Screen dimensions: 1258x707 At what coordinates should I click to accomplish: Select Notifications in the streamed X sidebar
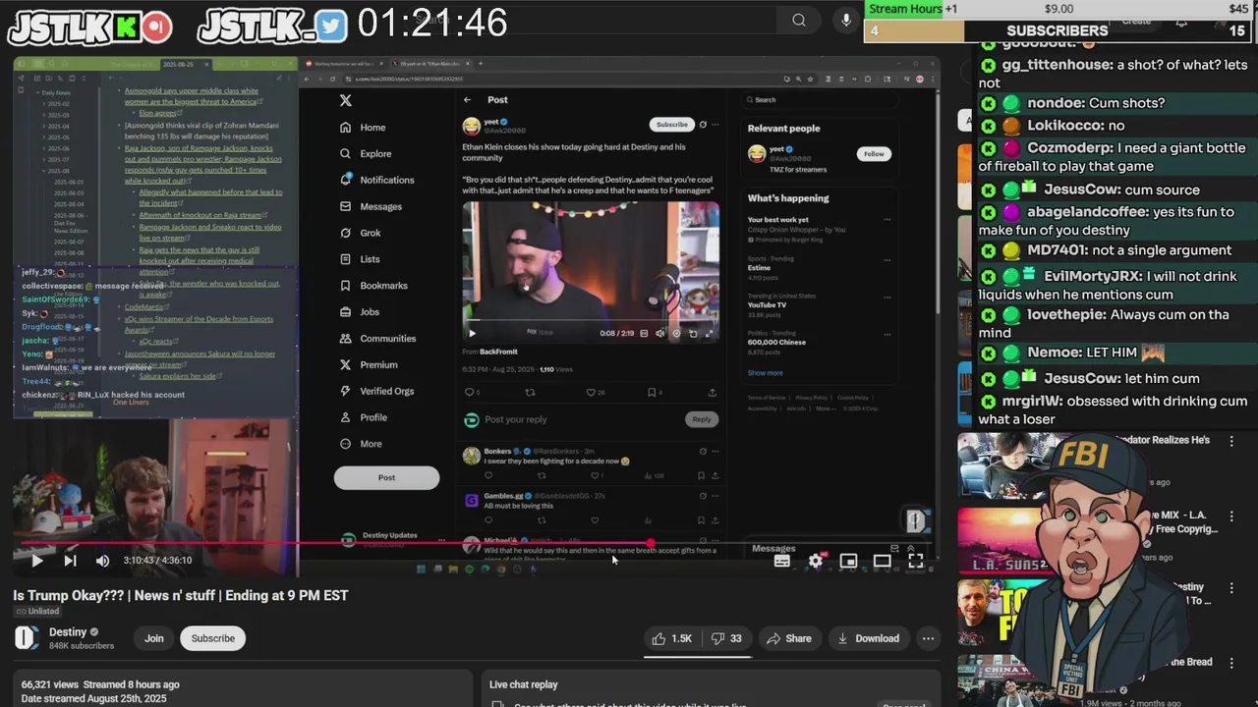(x=377, y=180)
